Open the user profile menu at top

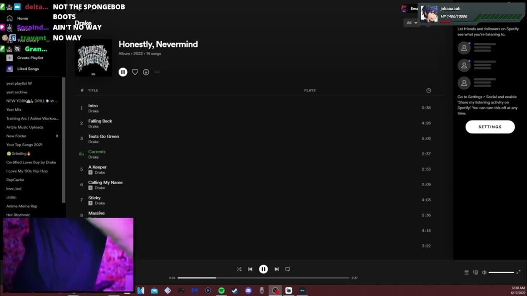pyautogui.click(x=410, y=9)
